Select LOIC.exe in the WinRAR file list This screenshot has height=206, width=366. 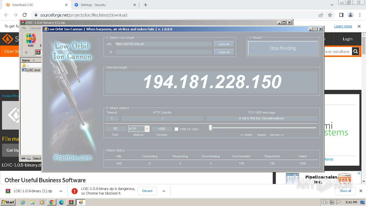(x=31, y=70)
